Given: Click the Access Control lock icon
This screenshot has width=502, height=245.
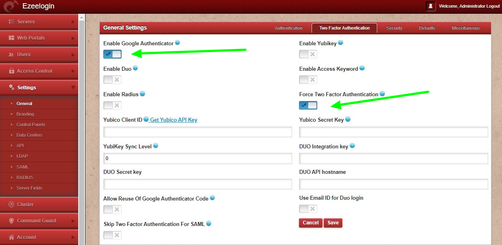Looking at the screenshot, I should [11, 71].
